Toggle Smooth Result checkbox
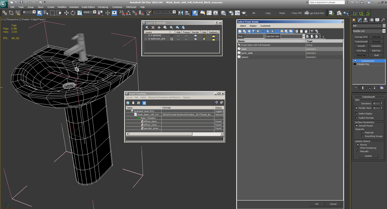Image resolution: width=387 pixels, height=209 pixels. tap(356, 126)
